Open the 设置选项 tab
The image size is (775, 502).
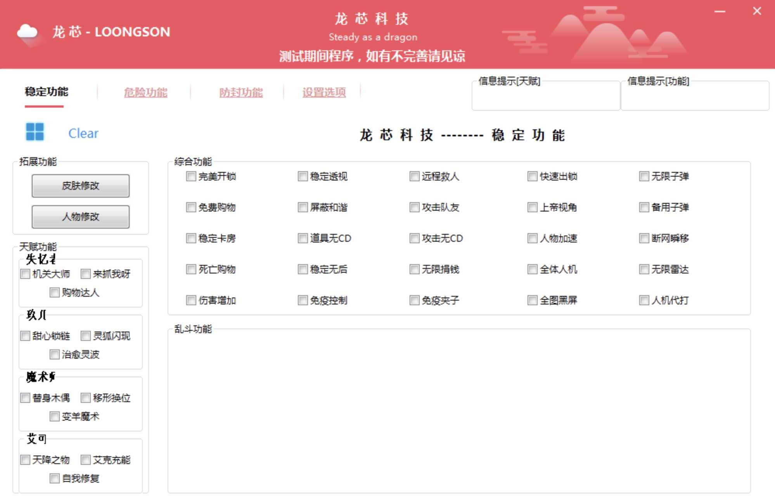(324, 92)
